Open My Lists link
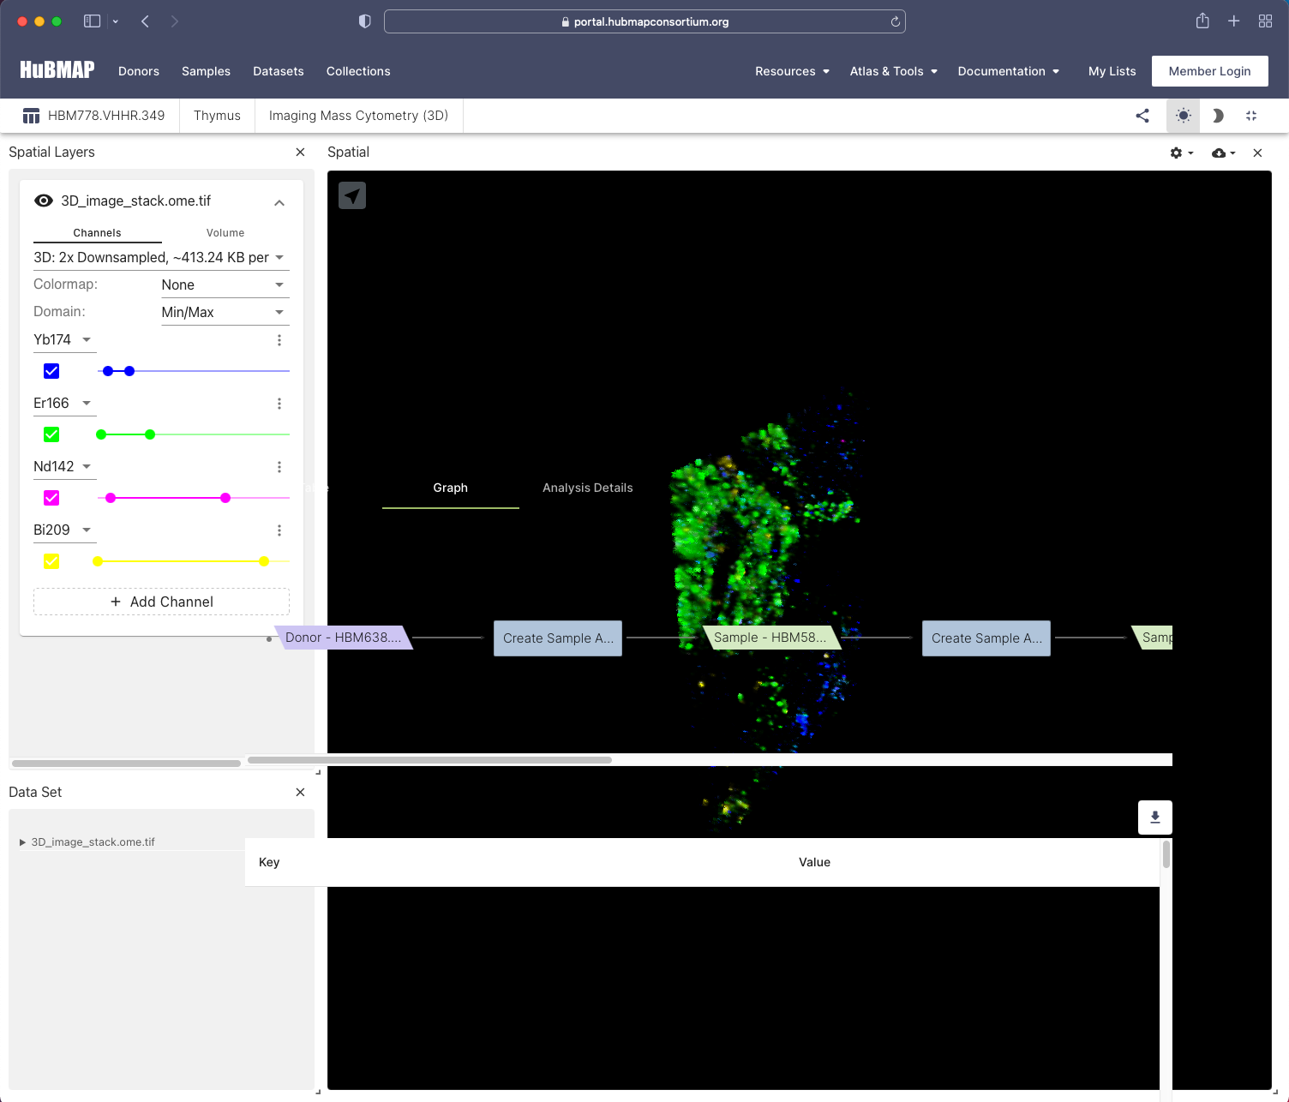 [x=1112, y=71]
